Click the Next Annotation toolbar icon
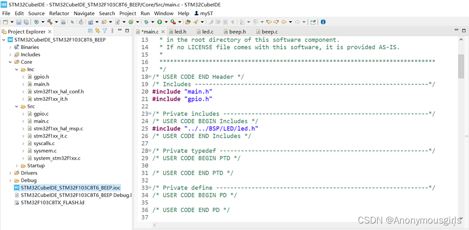This screenshot has width=469, height=230. point(241,22)
